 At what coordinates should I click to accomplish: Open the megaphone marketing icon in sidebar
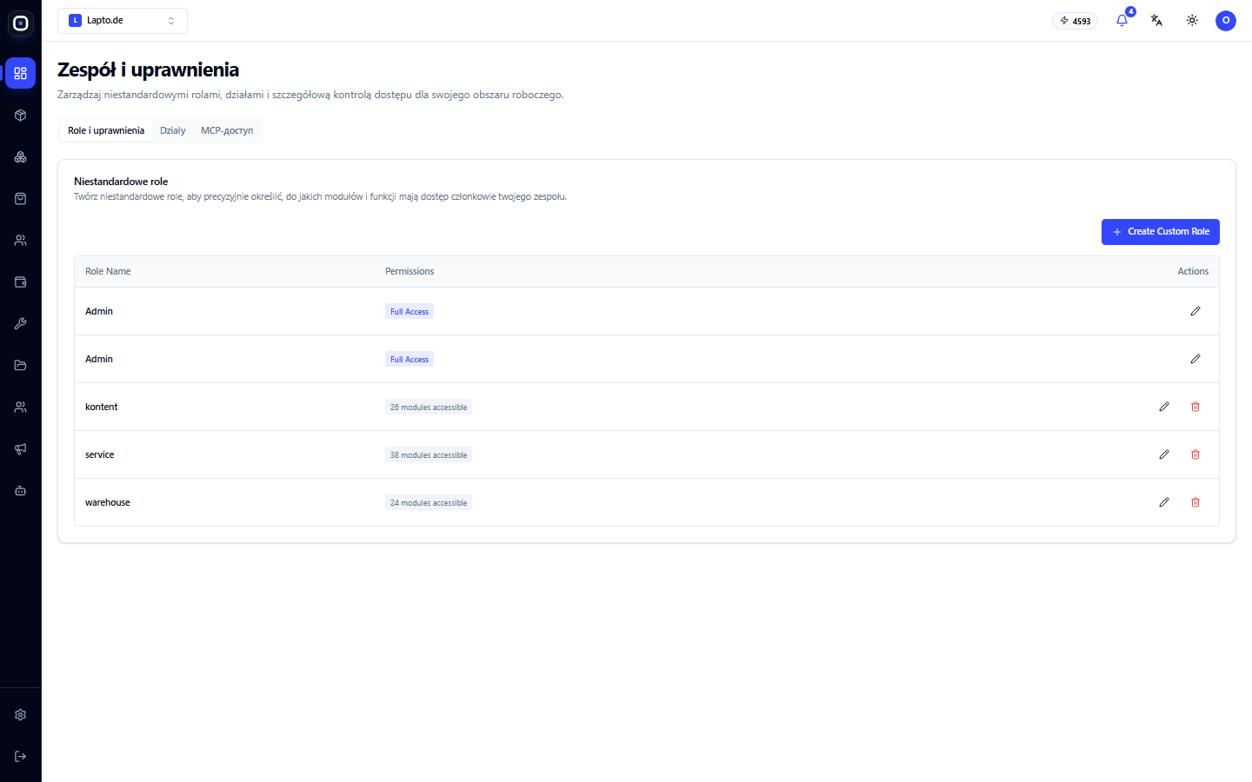(21, 448)
